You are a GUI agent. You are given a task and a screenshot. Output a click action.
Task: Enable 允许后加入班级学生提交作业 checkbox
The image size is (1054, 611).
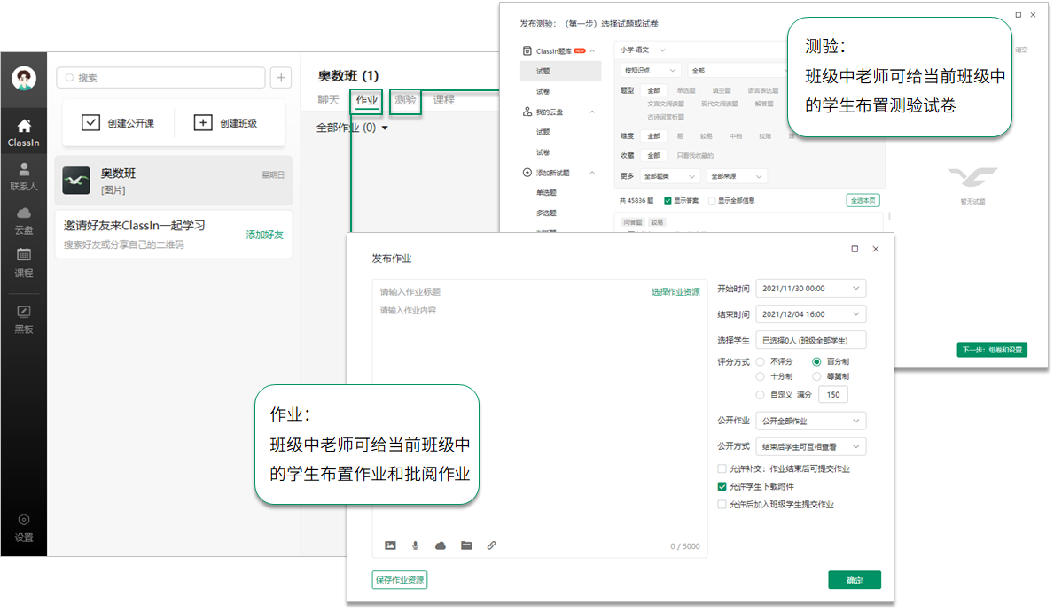(x=722, y=504)
